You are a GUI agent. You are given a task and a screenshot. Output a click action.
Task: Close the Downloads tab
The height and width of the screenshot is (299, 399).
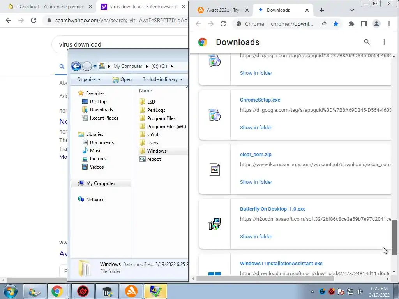pyautogui.click(x=307, y=10)
